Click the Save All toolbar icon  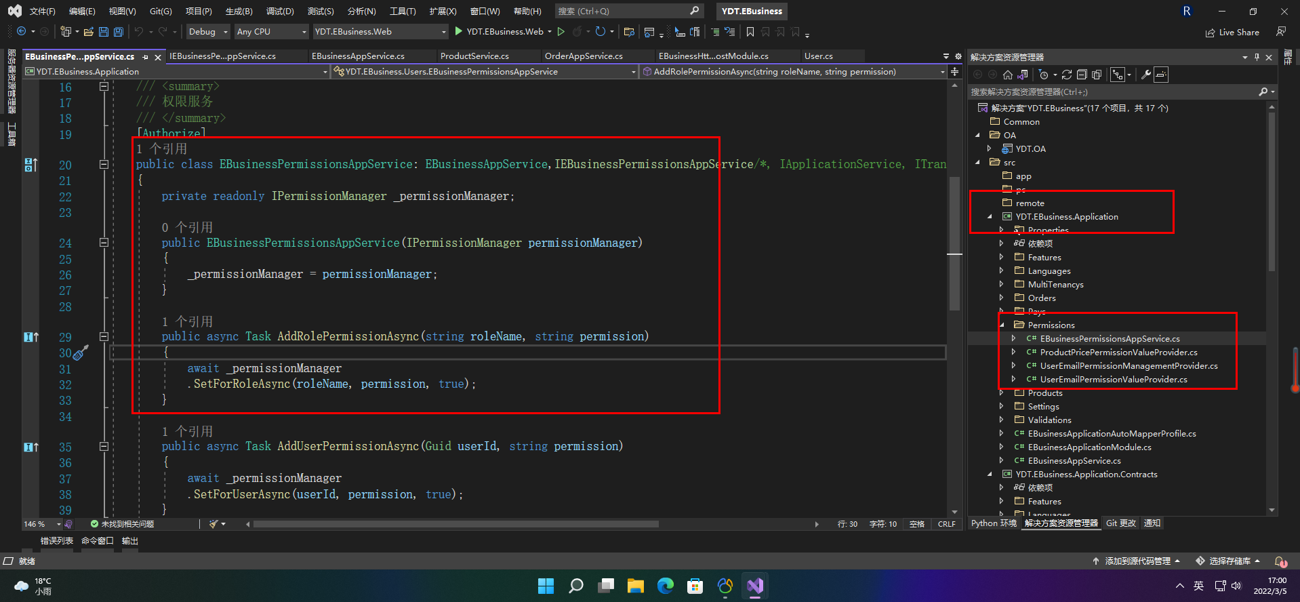click(119, 32)
